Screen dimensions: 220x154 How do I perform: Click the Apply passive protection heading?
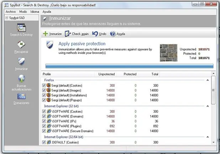(x=82, y=44)
